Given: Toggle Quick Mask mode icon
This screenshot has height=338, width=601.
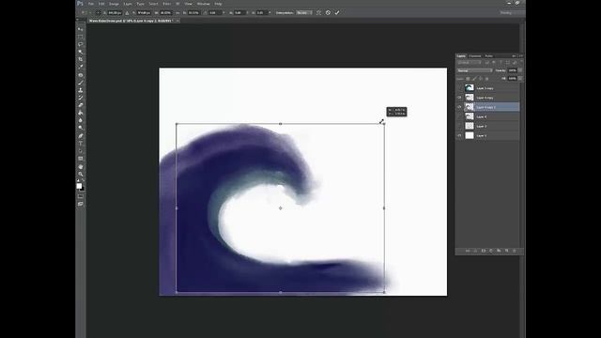Looking at the screenshot, I should click(x=81, y=196).
